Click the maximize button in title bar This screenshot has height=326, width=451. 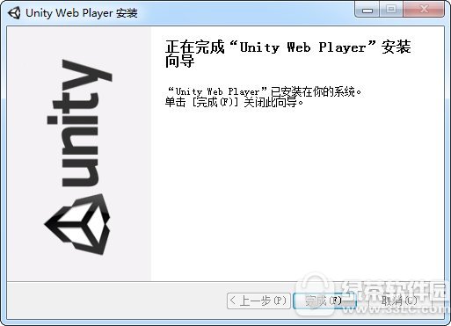click(x=391, y=10)
